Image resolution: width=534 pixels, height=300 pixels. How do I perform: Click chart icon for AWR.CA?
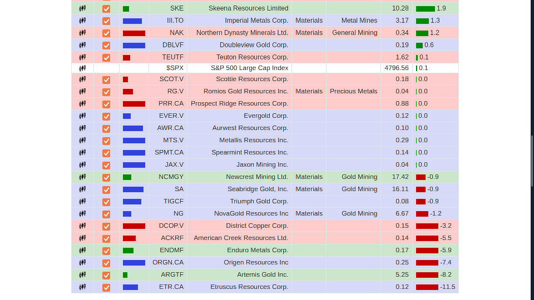click(82, 128)
